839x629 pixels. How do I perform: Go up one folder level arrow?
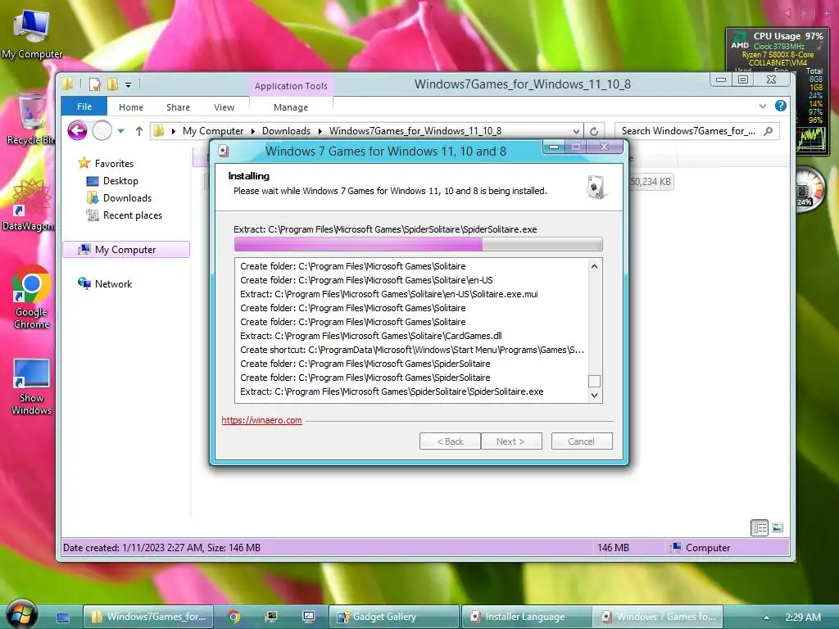click(x=139, y=131)
